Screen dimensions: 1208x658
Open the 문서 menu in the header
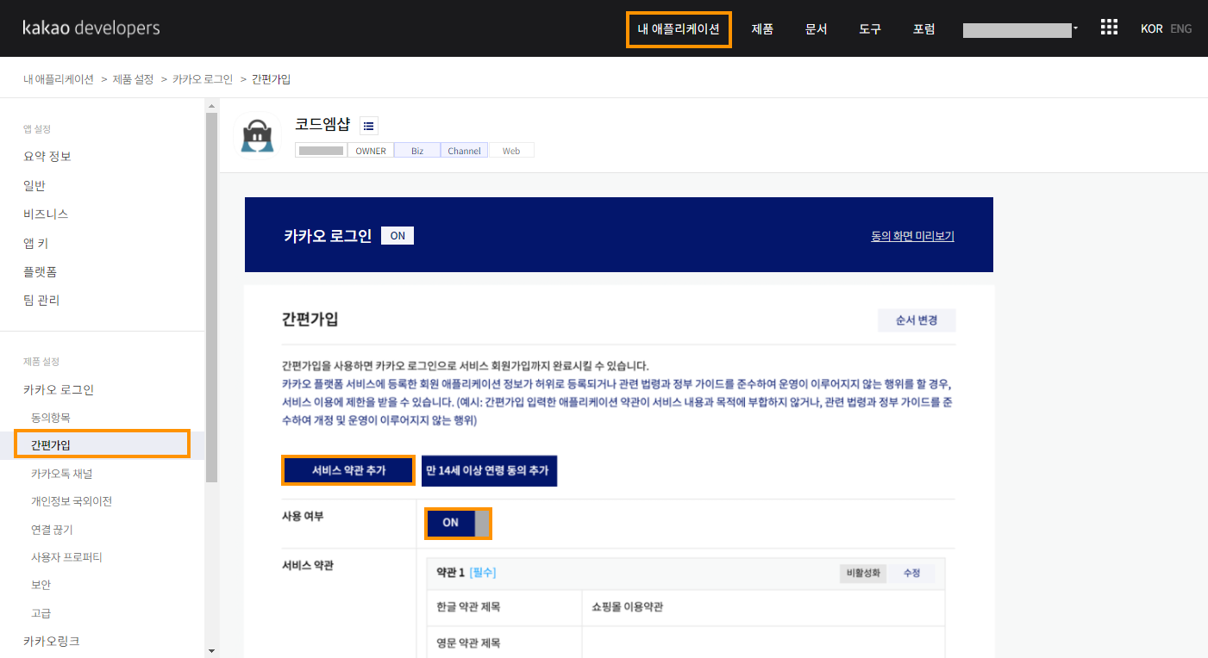click(x=816, y=28)
